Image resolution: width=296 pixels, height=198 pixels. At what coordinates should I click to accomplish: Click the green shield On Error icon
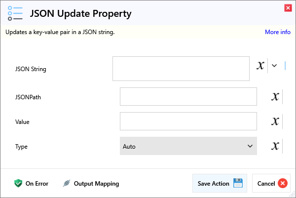18,184
